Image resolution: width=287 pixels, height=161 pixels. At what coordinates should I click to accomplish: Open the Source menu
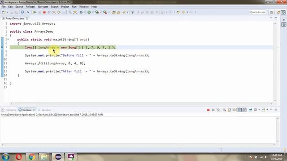click(19, 7)
